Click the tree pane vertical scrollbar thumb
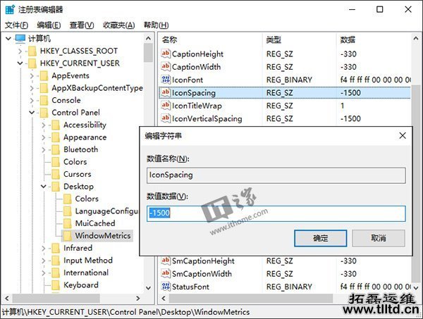This screenshot has width=423, height=319. point(148,53)
